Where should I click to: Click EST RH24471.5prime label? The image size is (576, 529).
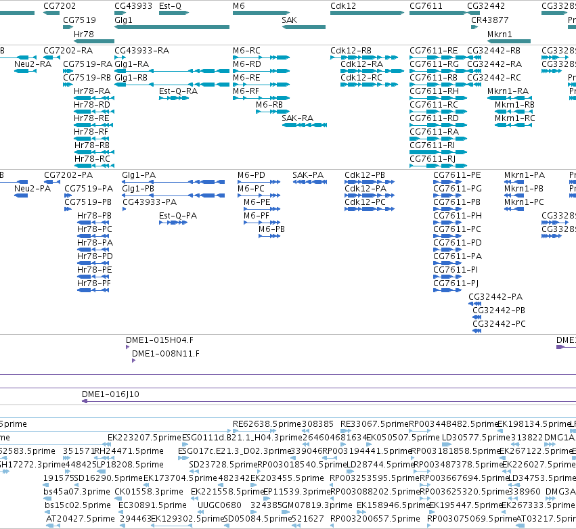pyautogui.click(x=129, y=451)
